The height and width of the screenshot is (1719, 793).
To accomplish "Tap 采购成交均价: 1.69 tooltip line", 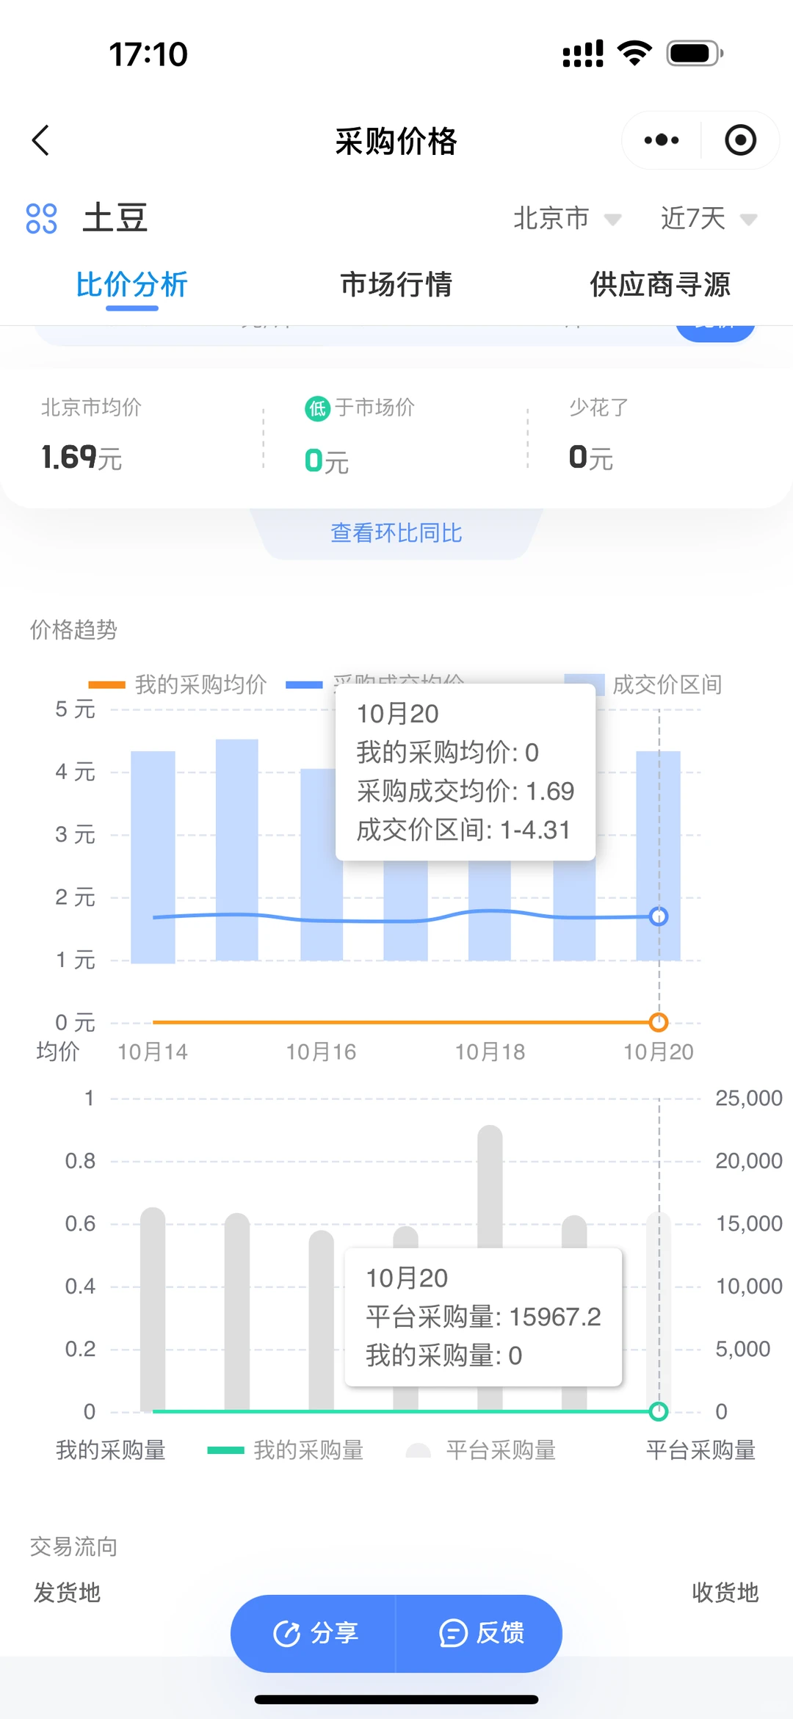I will [x=466, y=791].
